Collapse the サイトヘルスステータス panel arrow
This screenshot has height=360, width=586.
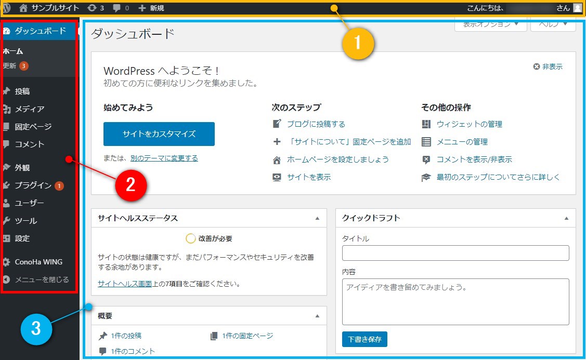click(317, 218)
